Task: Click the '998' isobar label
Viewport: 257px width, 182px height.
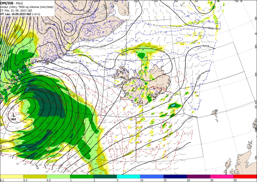Action: pyautogui.click(x=43, y=101)
